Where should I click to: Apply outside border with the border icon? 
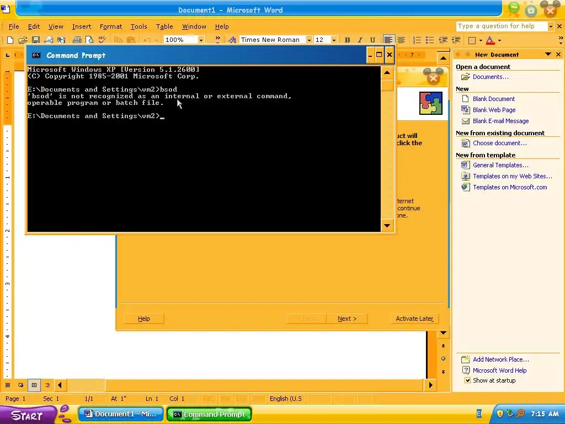(472, 40)
